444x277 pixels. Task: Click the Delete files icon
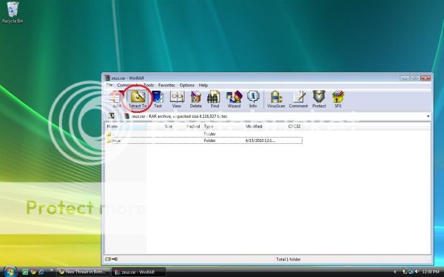(195, 98)
